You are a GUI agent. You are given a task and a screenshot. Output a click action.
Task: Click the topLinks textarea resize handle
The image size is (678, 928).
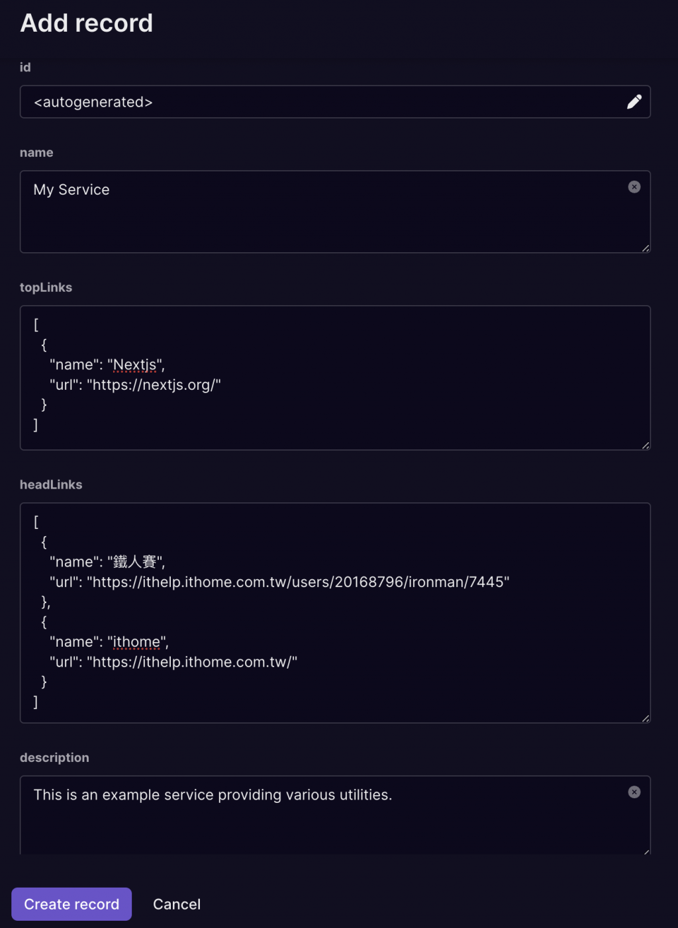pyautogui.click(x=646, y=445)
